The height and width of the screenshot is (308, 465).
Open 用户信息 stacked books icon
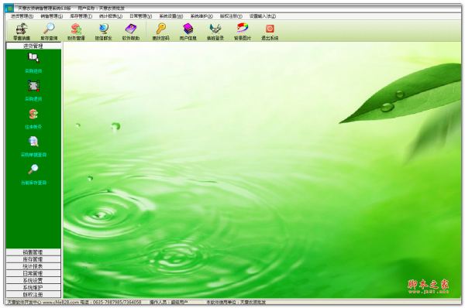pos(188,32)
